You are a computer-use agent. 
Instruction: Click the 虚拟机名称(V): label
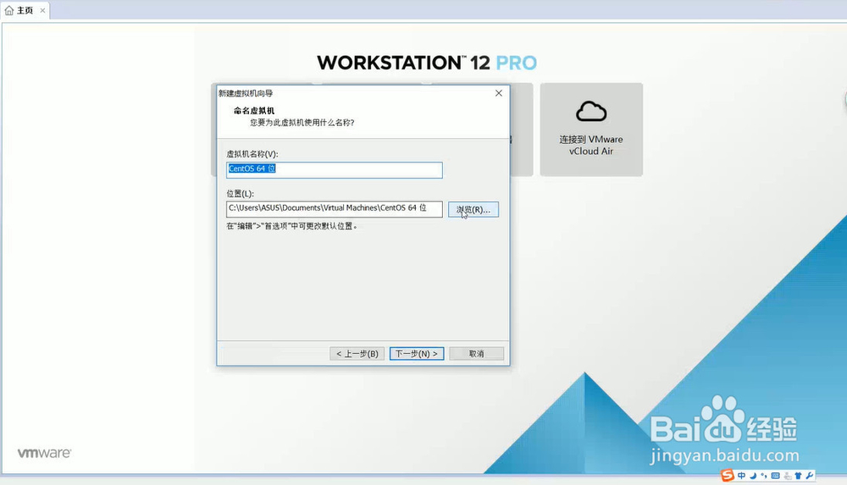252,154
